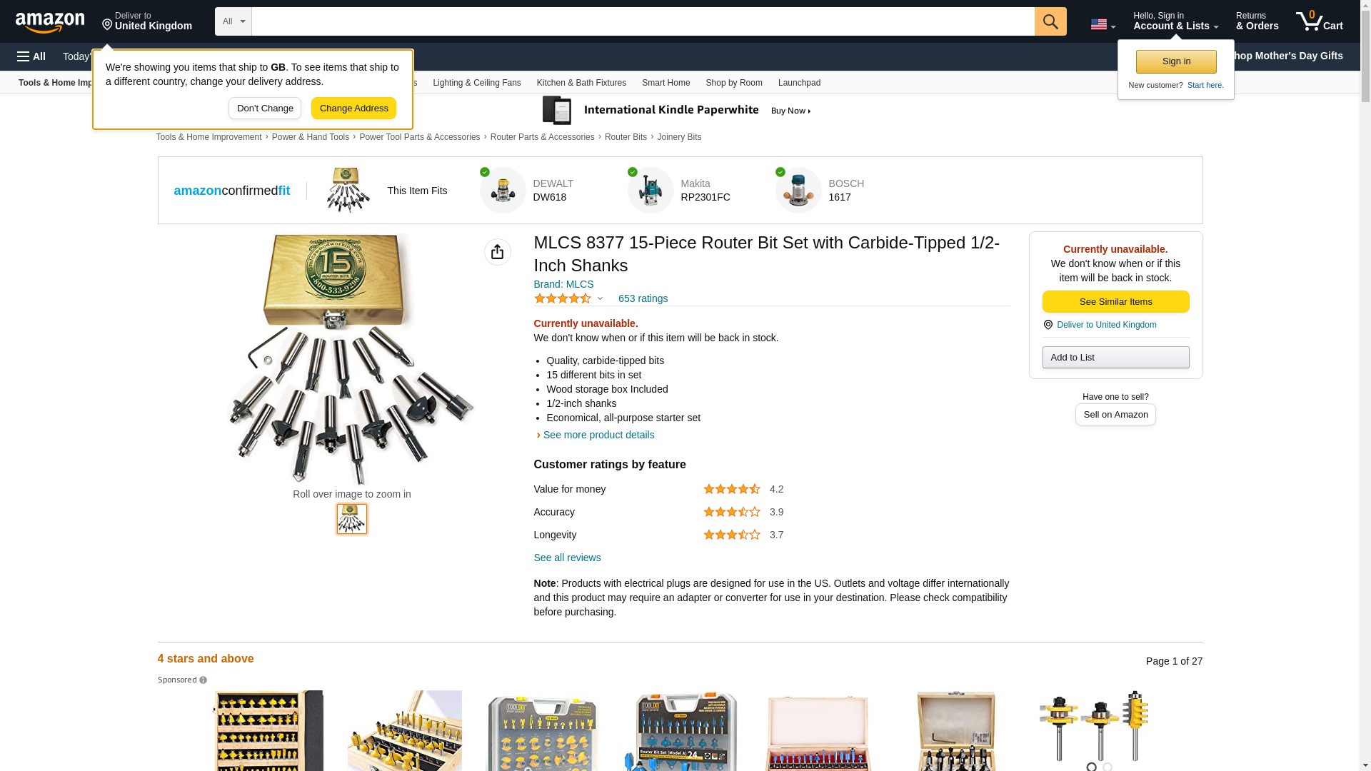
Task: Click the DEWALT DW618 router image
Action: click(x=503, y=191)
